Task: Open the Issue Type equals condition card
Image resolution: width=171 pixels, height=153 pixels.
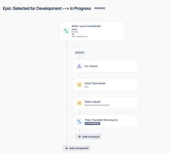Action: point(105,85)
